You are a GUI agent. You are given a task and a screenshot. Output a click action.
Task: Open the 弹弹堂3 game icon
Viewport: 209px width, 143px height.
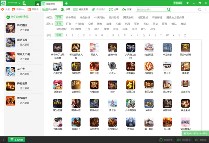coord(58,85)
